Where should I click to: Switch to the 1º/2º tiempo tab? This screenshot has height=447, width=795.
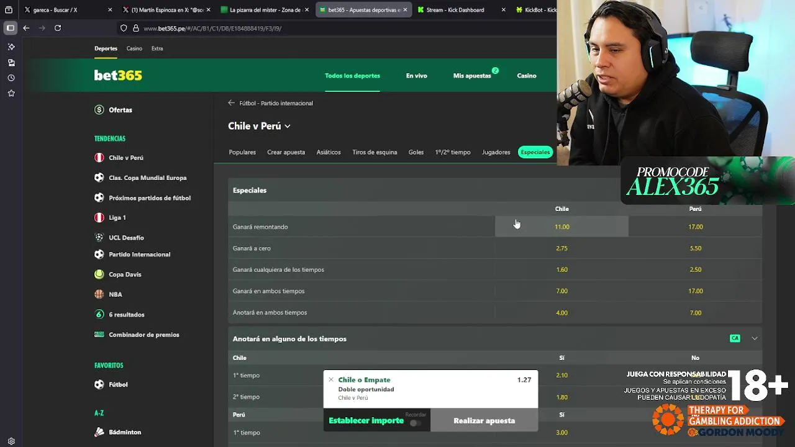point(453,152)
